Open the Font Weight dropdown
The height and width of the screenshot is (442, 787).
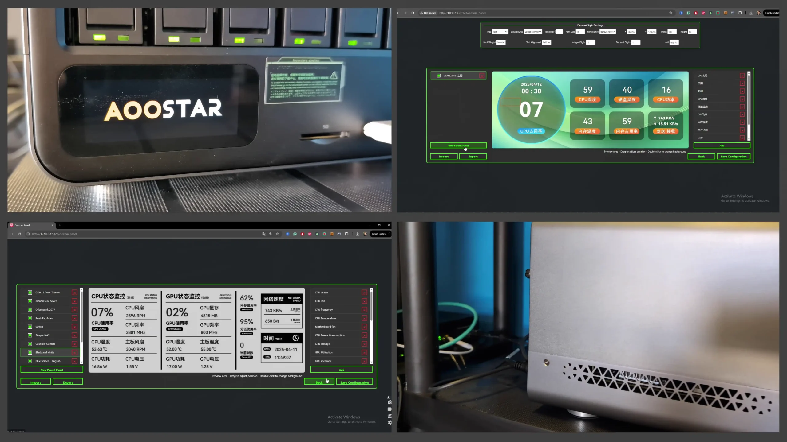[501, 42]
